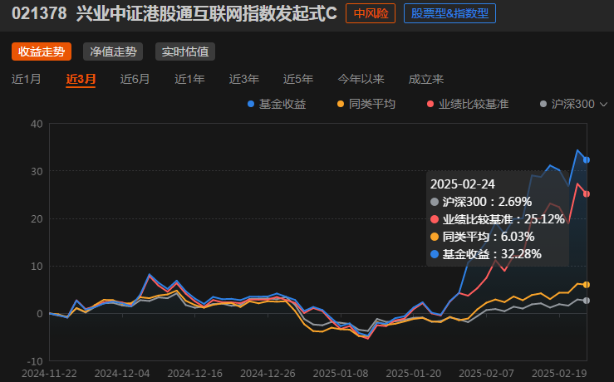
Task: Click y-axis label -10
Action: [x=35, y=361]
